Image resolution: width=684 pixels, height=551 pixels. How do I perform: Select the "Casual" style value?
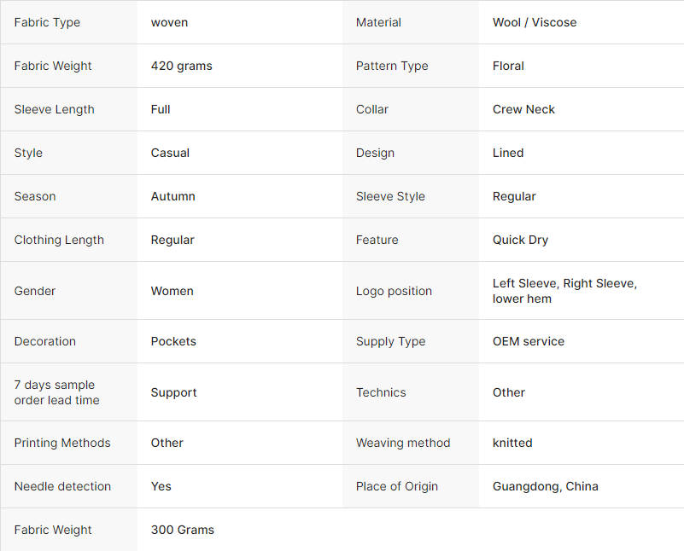point(170,153)
